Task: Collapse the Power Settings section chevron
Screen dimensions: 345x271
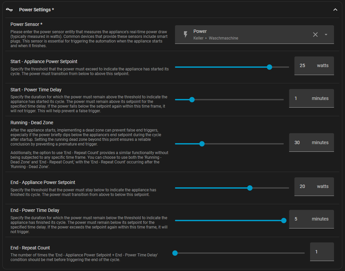Action: coord(335,10)
